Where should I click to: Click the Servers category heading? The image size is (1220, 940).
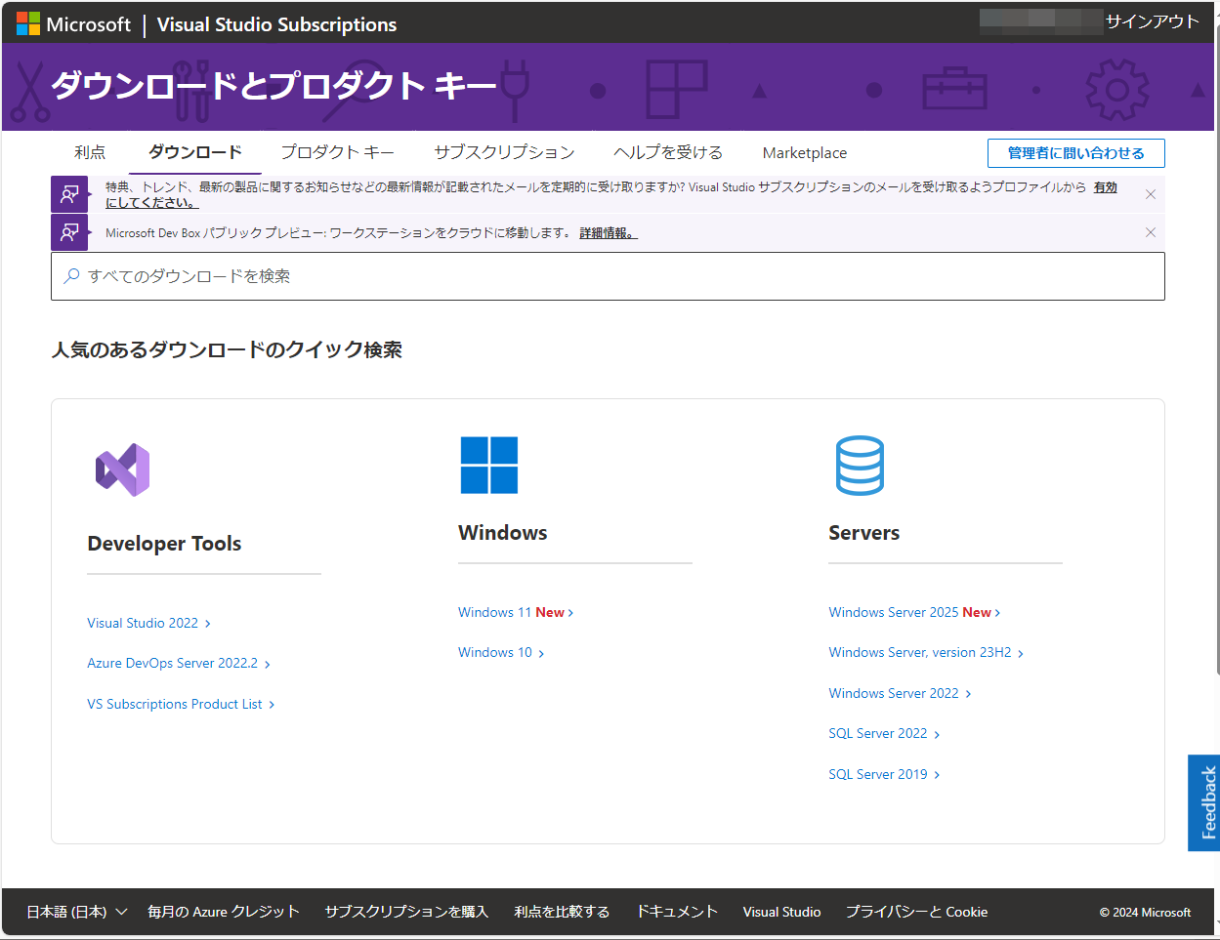click(864, 533)
